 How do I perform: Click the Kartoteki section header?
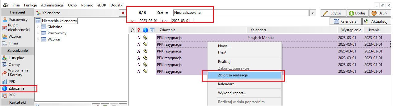(18, 102)
